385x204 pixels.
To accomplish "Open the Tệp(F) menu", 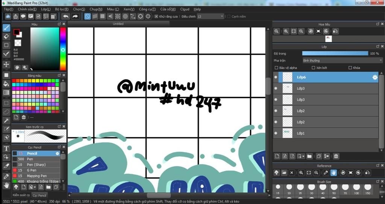I will click(8, 9).
